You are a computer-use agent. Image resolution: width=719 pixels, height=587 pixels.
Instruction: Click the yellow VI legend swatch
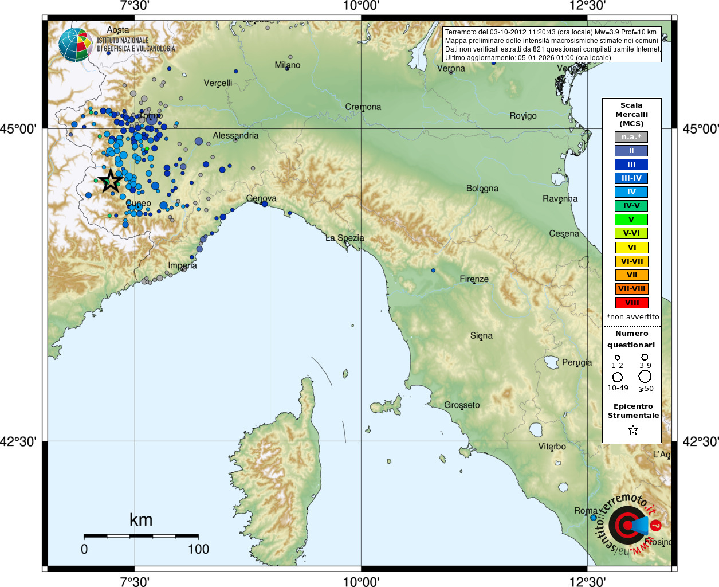pyautogui.click(x=631, y=248)
